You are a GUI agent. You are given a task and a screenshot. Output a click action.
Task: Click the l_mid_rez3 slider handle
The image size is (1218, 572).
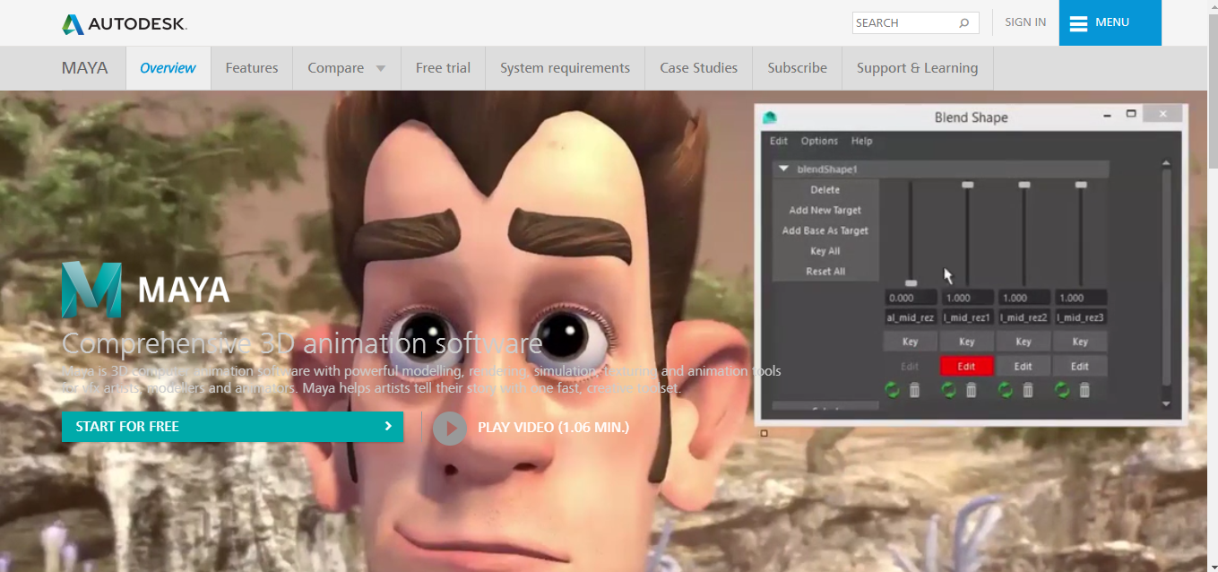pos(1081,185)
